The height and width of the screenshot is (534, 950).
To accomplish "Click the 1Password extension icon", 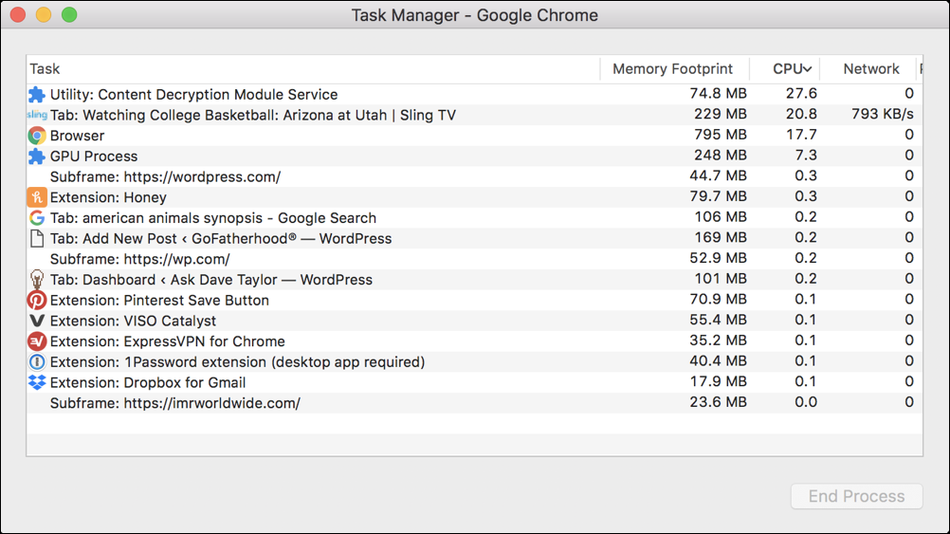I will tap(37, 362).
